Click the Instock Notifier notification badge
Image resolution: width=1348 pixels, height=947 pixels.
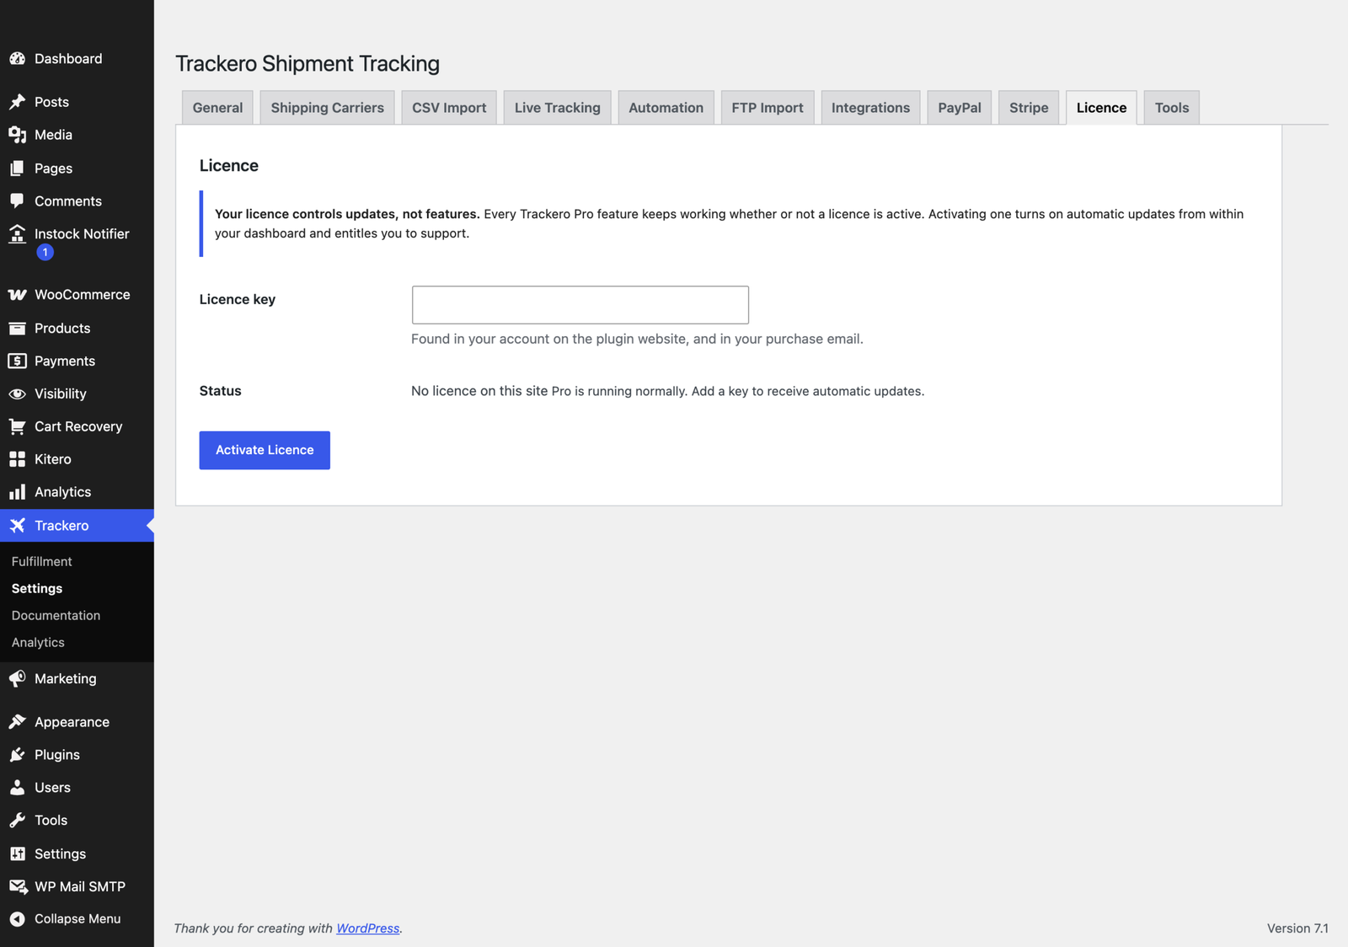[x=45, y=252]
